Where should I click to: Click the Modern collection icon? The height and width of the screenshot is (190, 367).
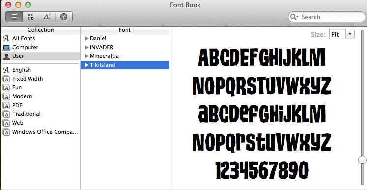point(6,97)
